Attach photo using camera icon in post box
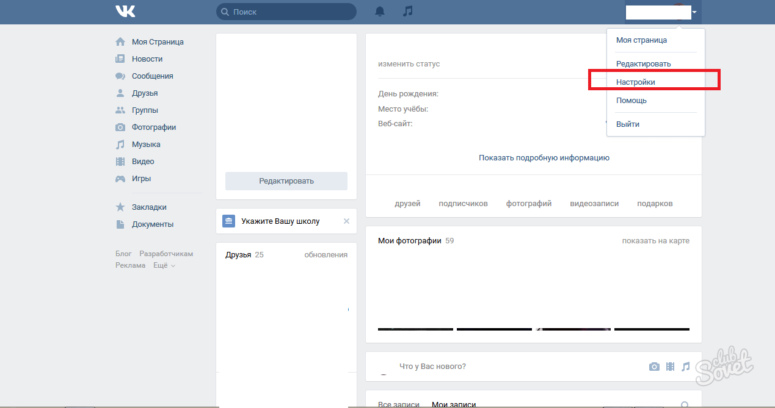 click(x=654, y=367)
